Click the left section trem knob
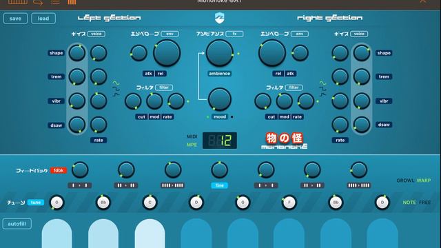Image resolution: width=441 pixels, height=248 pixels. pos(77,76)
